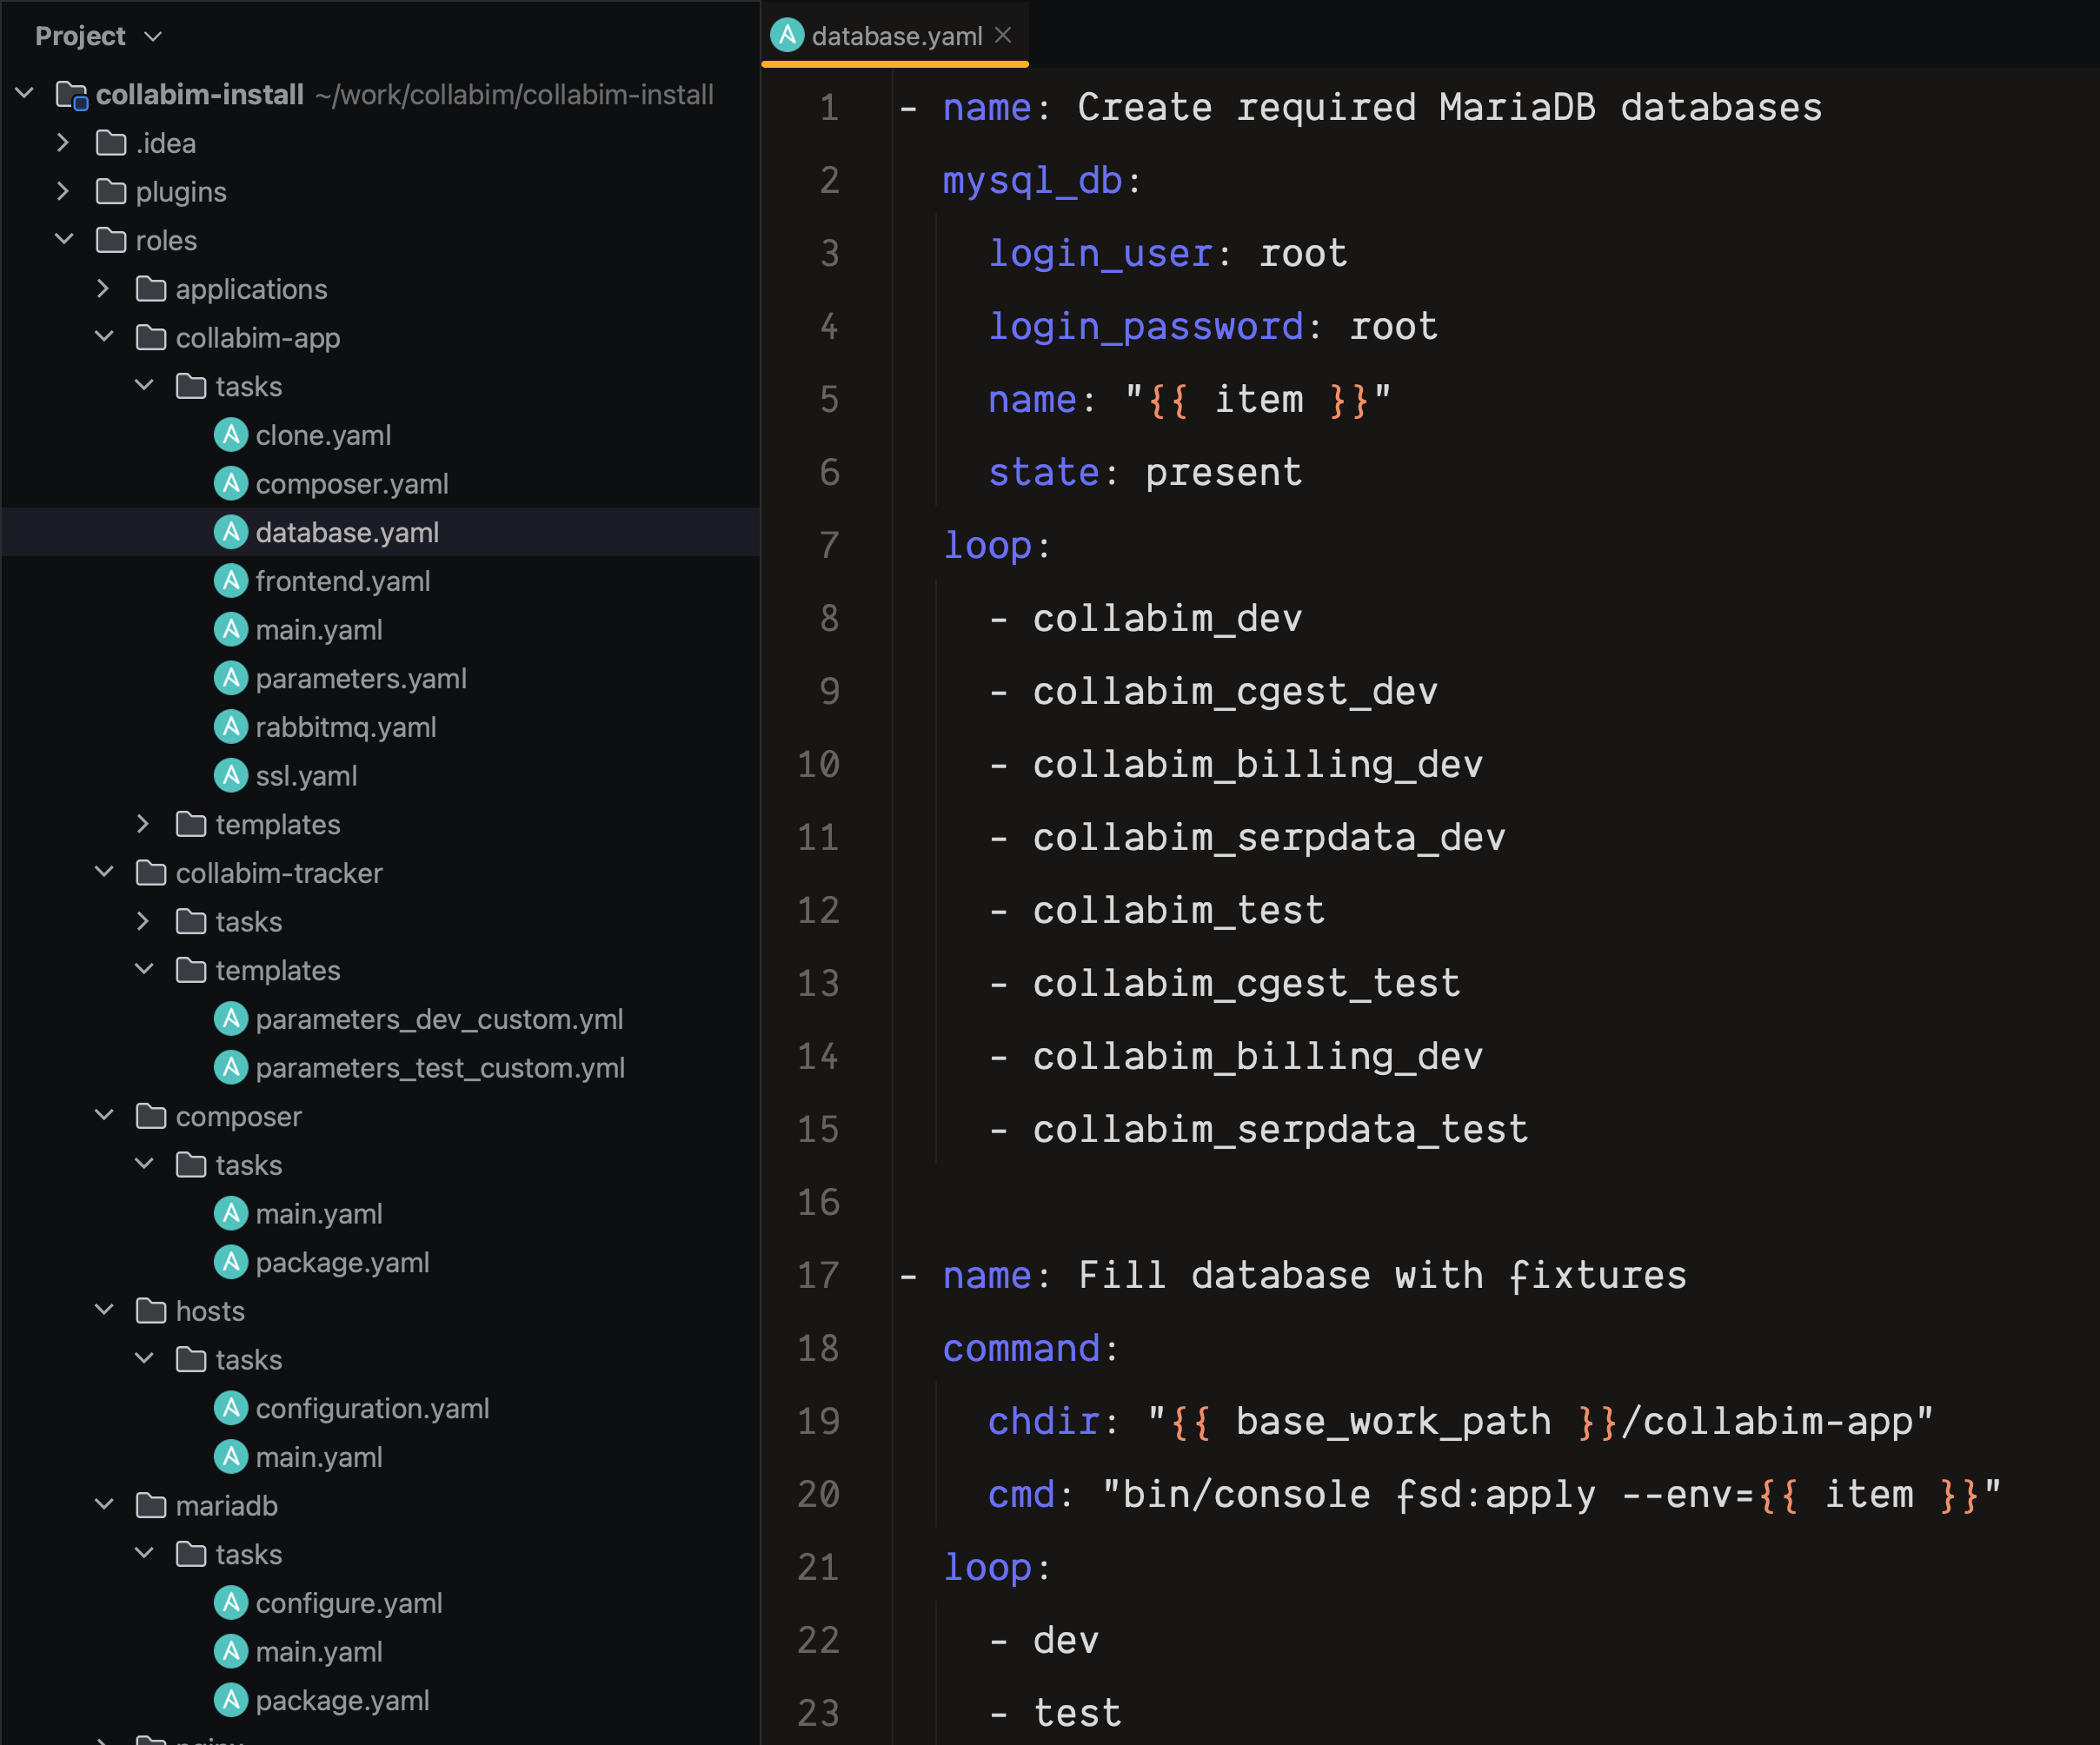Expand the .idea folder

[x=63, y=143]
